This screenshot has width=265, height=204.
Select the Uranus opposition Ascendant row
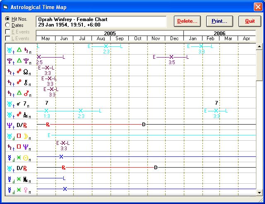(19, 115)
